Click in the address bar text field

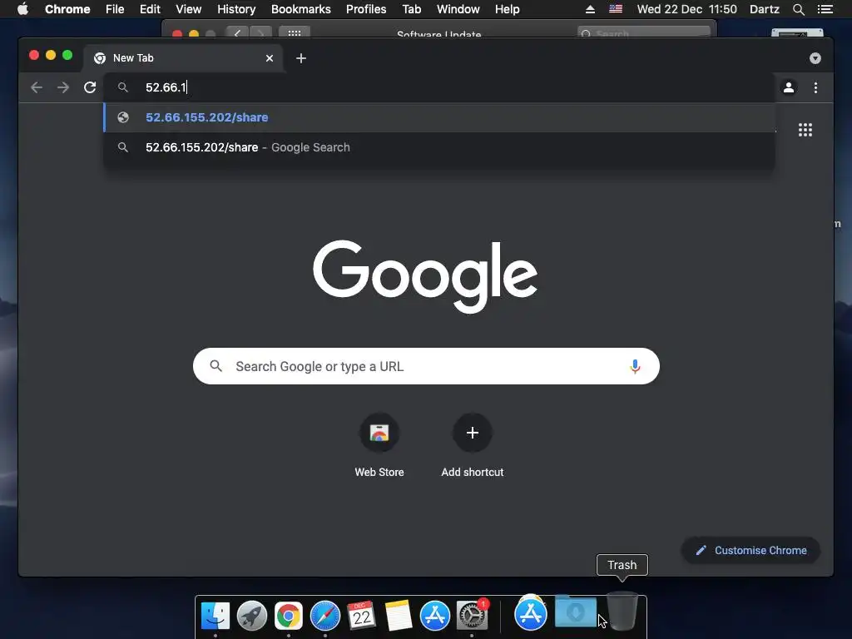[439, 87]
